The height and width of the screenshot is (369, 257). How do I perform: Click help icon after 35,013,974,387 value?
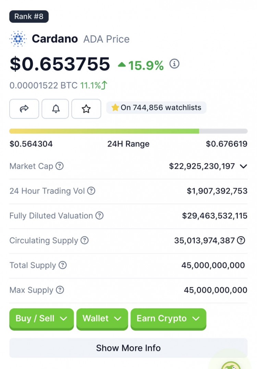coord(241,240)
